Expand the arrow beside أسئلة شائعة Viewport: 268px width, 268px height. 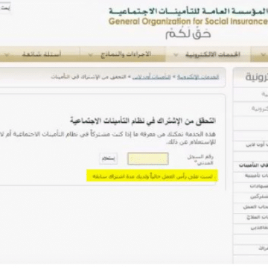[x=7, y=54]
